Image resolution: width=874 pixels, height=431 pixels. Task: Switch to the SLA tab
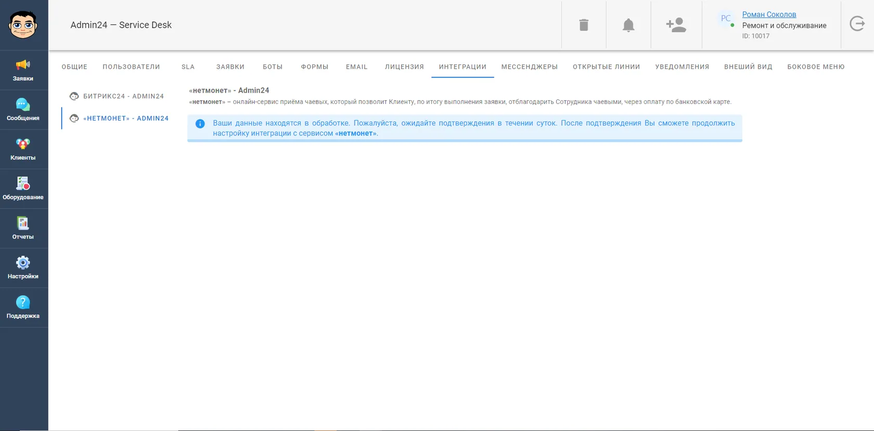pos(188,67)
